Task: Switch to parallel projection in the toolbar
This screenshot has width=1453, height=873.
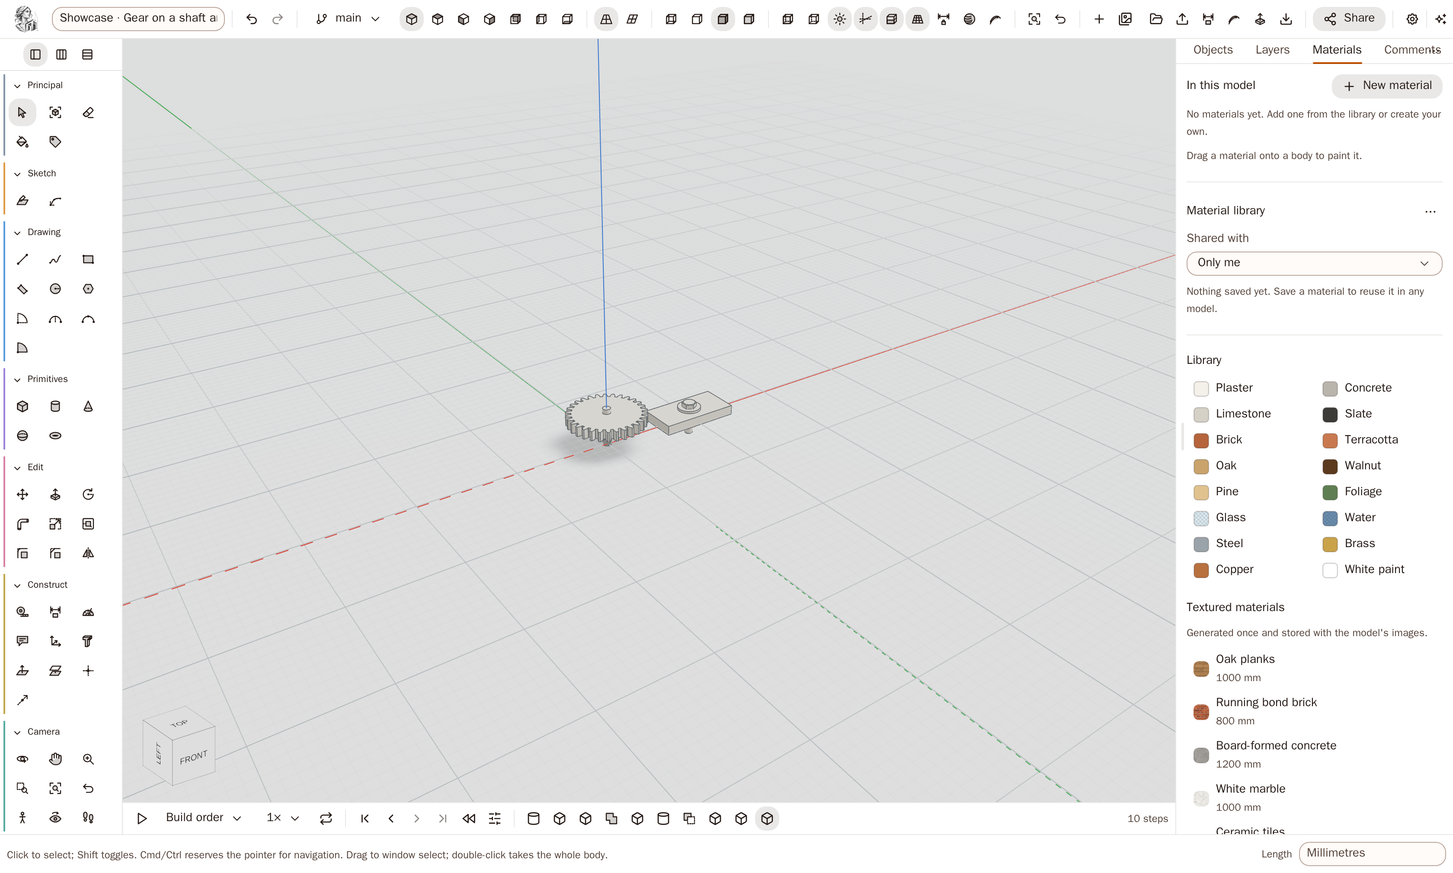Action: [632, 19]
